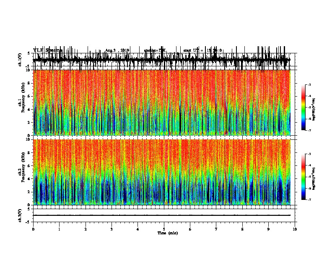Click time axis tick label '7'

tap(216, 229)
